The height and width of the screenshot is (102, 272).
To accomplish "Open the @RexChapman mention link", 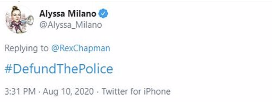I will 81,48.
